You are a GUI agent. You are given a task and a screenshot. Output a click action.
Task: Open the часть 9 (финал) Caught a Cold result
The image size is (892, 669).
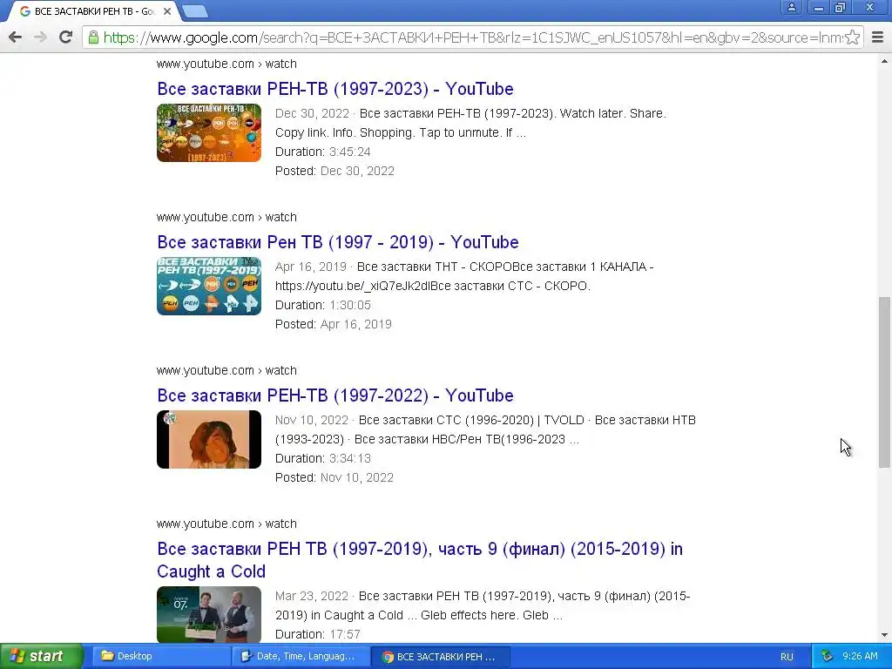click(x=420, y=560)
